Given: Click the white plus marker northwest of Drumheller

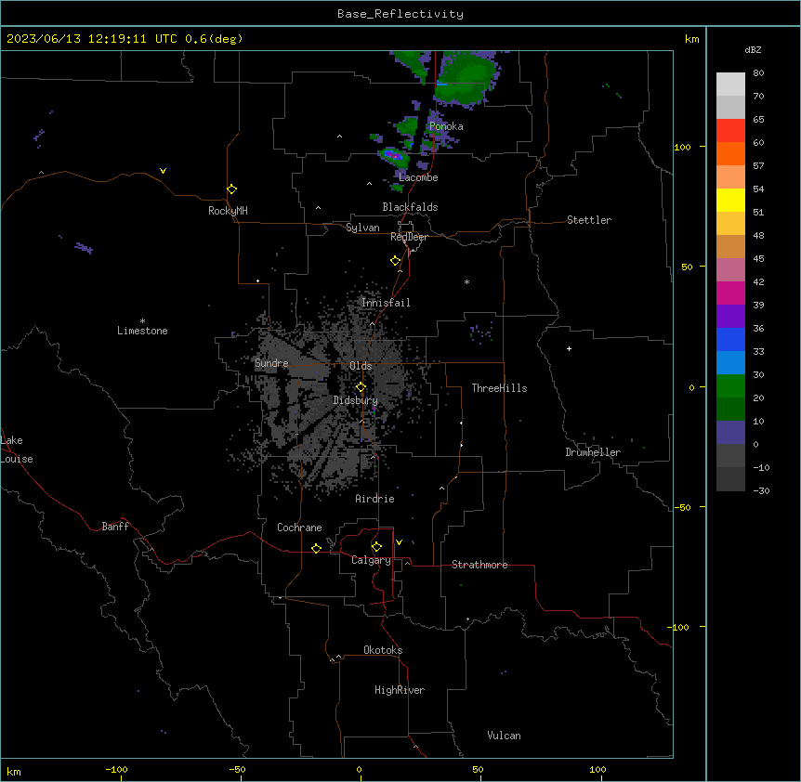Looking at the screenshot, I should click(x=569, y=348).
